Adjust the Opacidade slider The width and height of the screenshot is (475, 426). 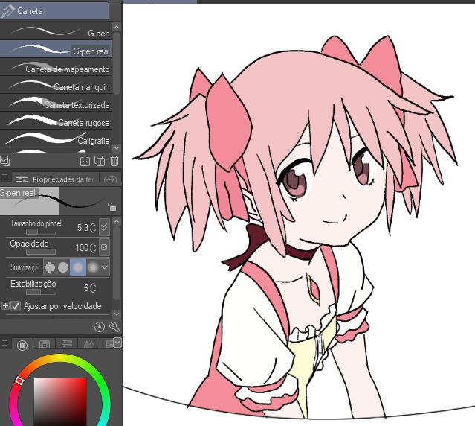coord(41,252)
